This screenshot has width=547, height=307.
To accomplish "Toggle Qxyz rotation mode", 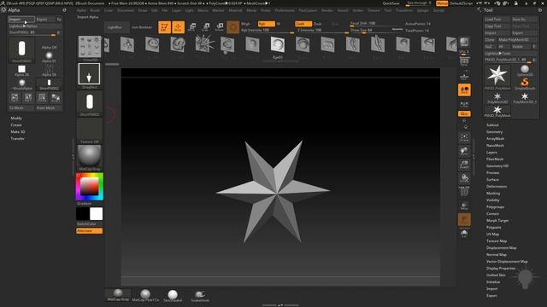I will pyautogui.click(x=464, y=113).
